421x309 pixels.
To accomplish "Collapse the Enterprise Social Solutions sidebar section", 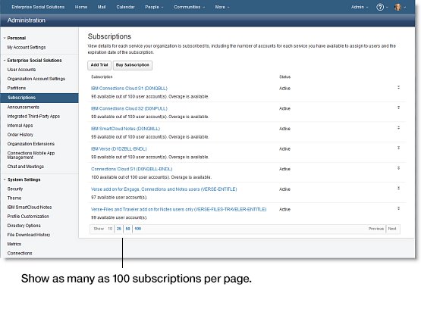I will 5,61.
